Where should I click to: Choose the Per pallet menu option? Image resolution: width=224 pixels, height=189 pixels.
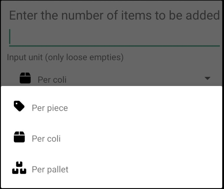click(112, 169)
